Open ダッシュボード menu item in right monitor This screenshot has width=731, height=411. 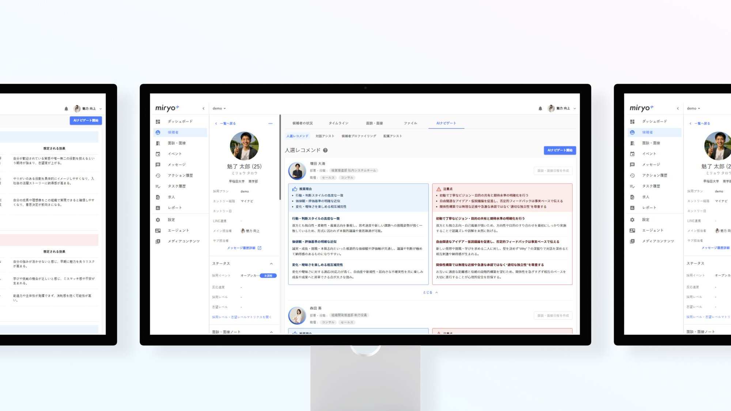[x=654, y=121]
